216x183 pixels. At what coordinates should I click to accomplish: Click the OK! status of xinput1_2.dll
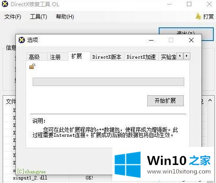tap(89, 178)
